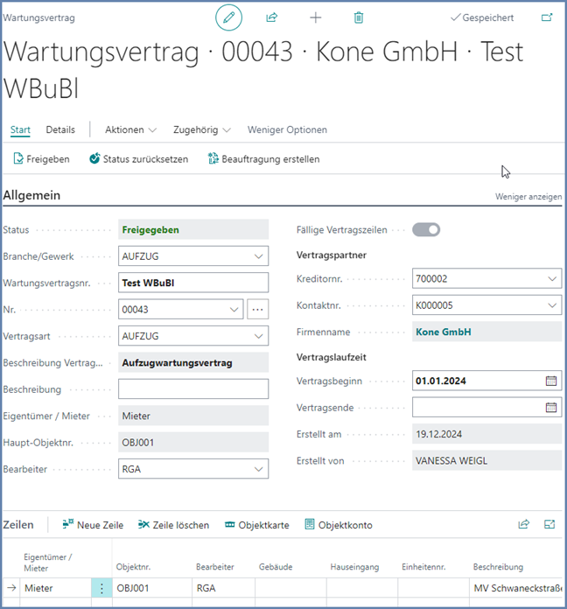Click the pencil edit icon
This screenshot has height=609, width=567.
tap(228, 17)
